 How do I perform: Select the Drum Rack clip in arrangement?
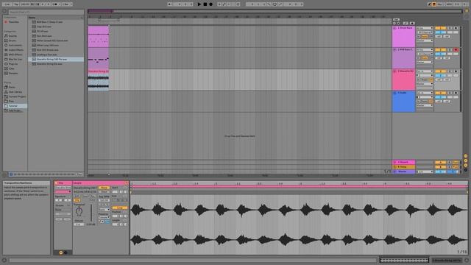pos(98,37)
